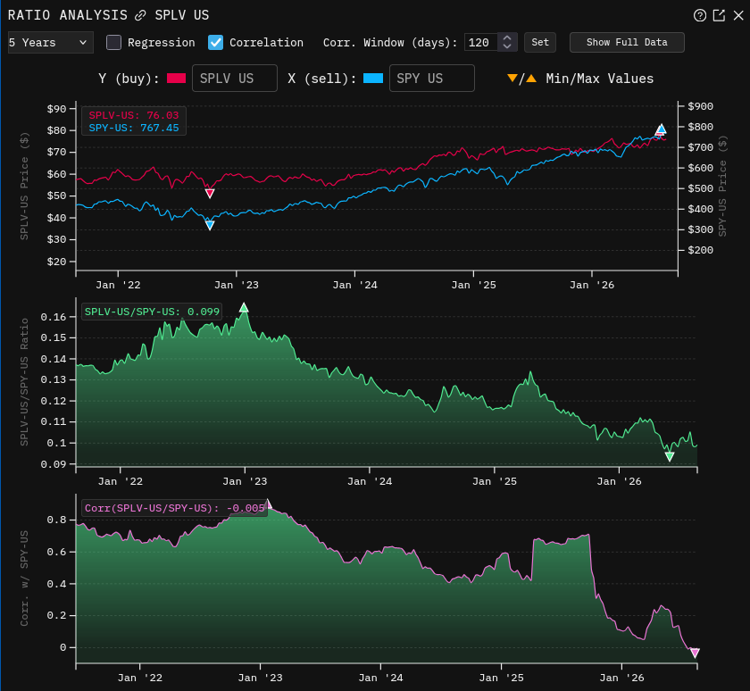The width and height of the screenshot is (750, 691).
Task: Click the SPLV-US: 76.03 legend value
Action: 133,115
